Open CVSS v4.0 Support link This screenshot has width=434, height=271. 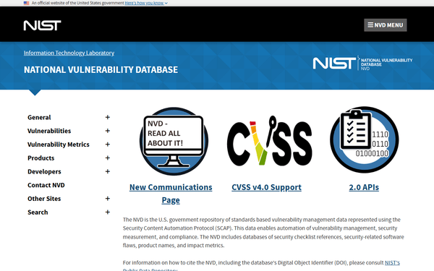click(x=266, y=187)
